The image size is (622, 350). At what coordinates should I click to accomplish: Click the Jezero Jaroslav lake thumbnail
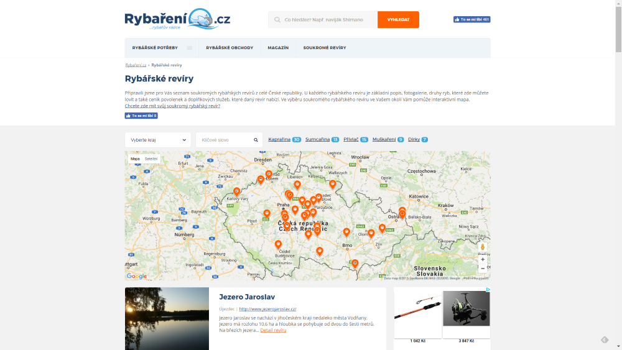(167, 318)
